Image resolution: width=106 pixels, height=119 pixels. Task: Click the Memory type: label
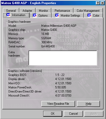(16, 38)
